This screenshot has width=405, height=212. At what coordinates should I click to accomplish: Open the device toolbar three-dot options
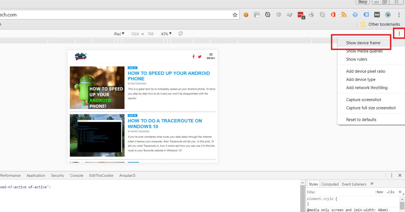pos(399,34)
